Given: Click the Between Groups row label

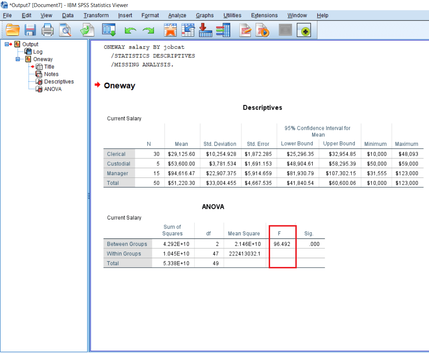Looking at the screenshot, I should click(x=127, y=244).
